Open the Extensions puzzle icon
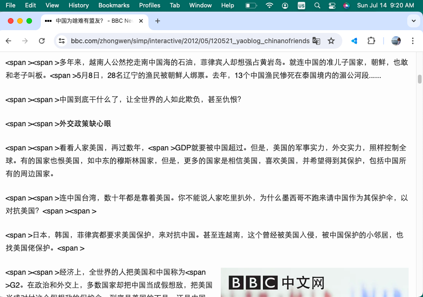 371,41
